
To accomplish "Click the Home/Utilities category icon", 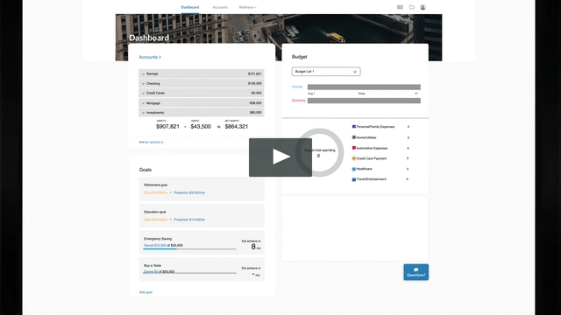I will tap(354, 137).
